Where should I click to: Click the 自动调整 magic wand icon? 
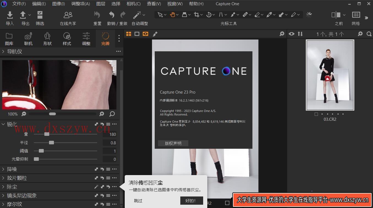tap(137, 15)
